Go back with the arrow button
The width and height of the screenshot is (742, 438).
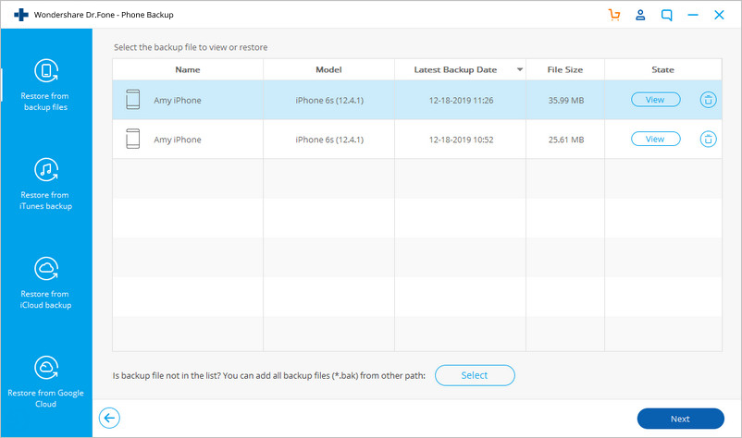pyautogui.click(x=109, y=418)
